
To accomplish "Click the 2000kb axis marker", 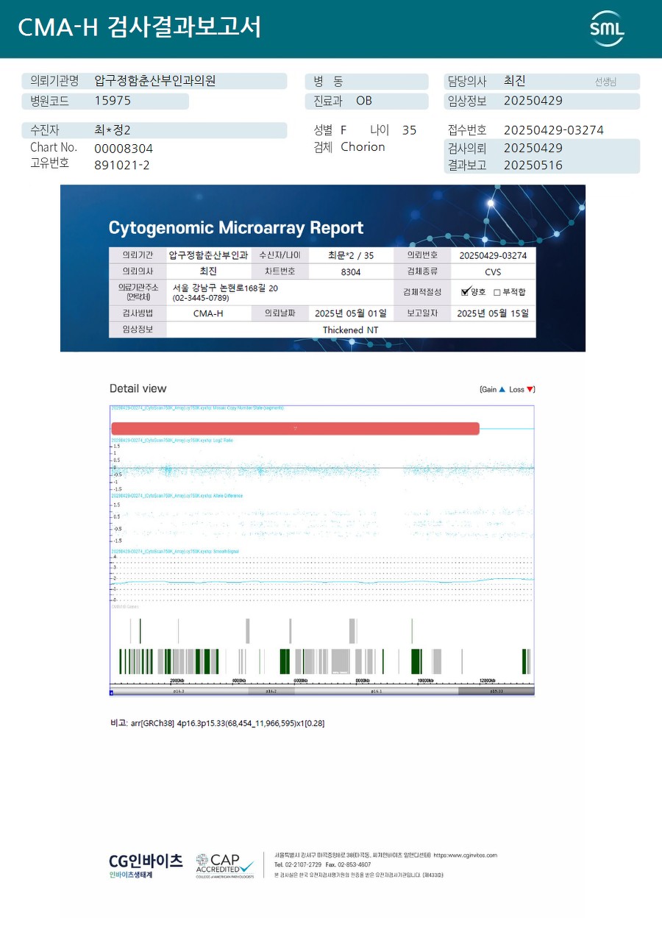I will (177, 681).
